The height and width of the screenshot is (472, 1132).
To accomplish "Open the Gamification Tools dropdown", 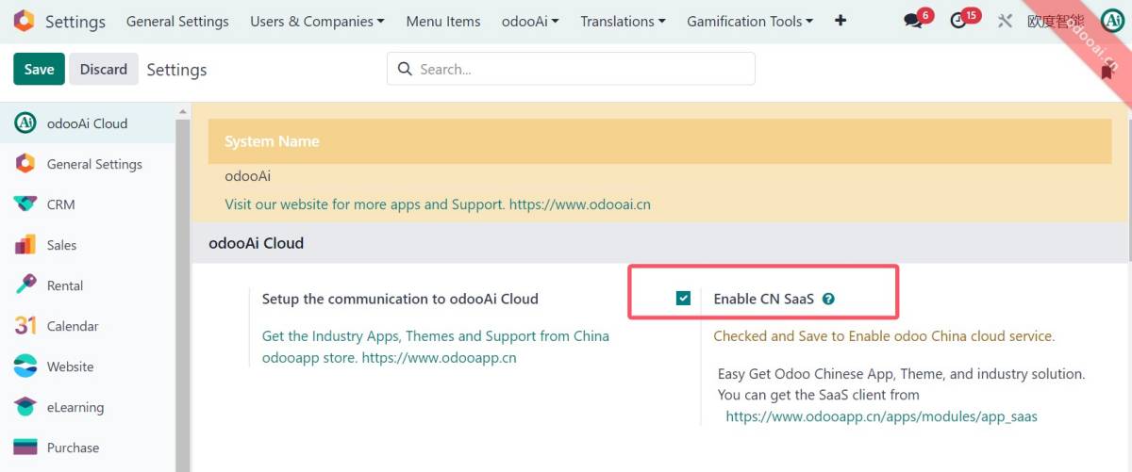I will [750, 21].
